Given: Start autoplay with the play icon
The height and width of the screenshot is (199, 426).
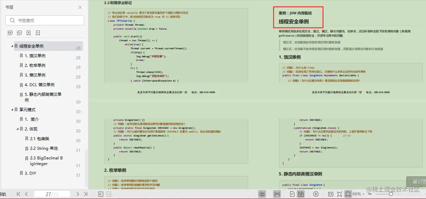Looking at the screenshot, I should coord(316,194).
